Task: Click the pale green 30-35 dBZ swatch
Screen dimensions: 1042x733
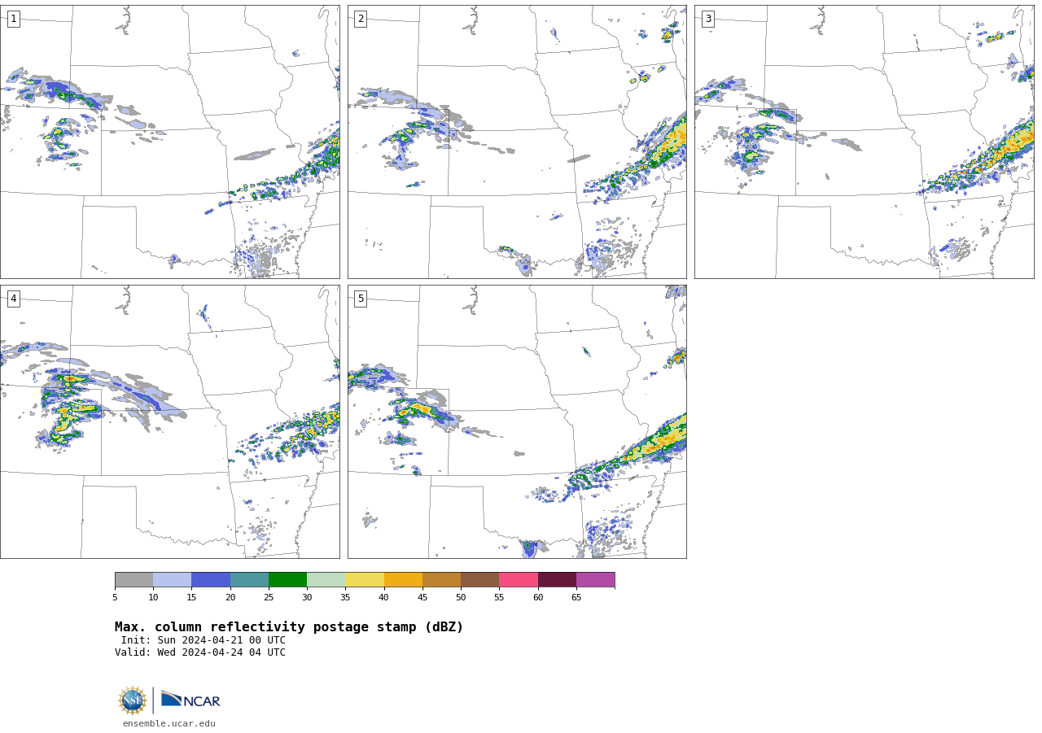Action: pyautogui.click(x=326, y=580)
